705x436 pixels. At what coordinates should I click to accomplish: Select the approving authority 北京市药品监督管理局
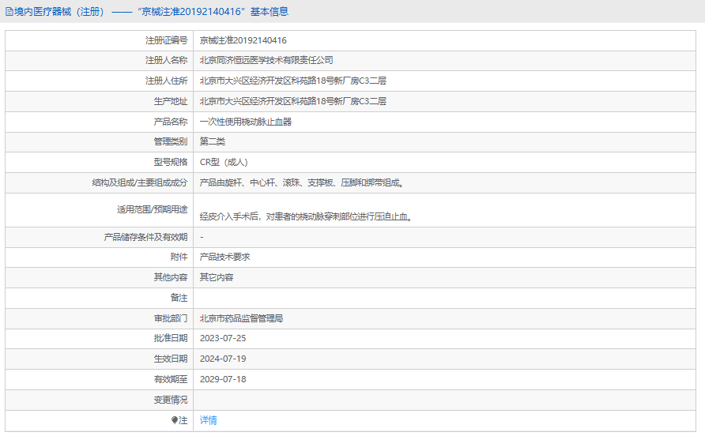(x=241, y=318)
